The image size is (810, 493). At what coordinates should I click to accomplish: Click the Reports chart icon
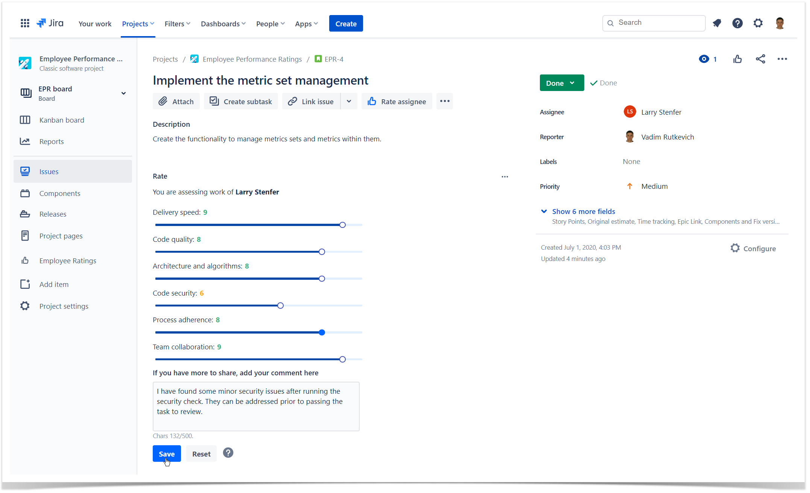click(25, 141)
